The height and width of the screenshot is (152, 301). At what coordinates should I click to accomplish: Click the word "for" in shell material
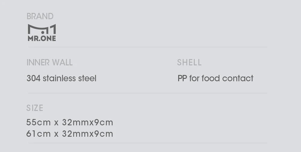pos(194,79)
